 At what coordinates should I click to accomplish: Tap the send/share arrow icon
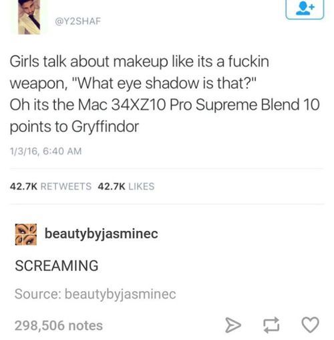(233, 325)
